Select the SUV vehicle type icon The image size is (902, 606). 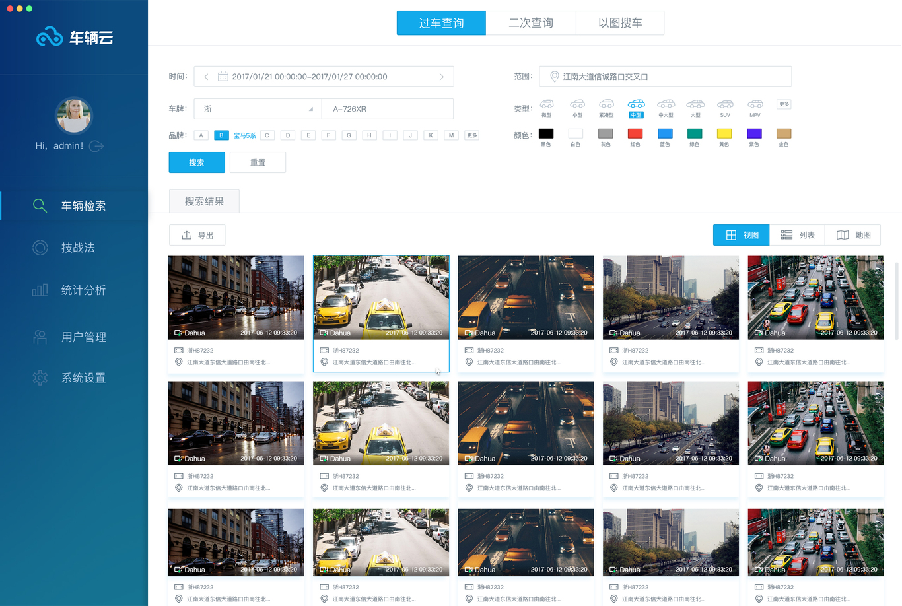click(x=725, y=104)
